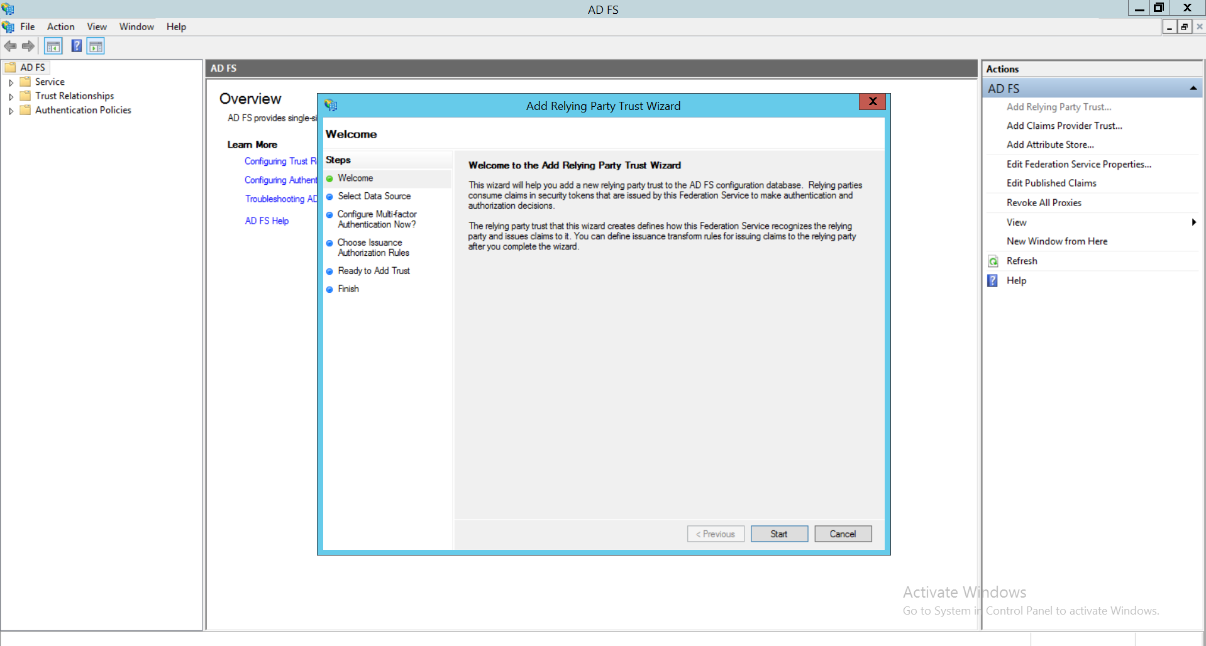The image size is (1206, 646).
Task: Select the AD FS root node in the tree
Action: point(32,67)
